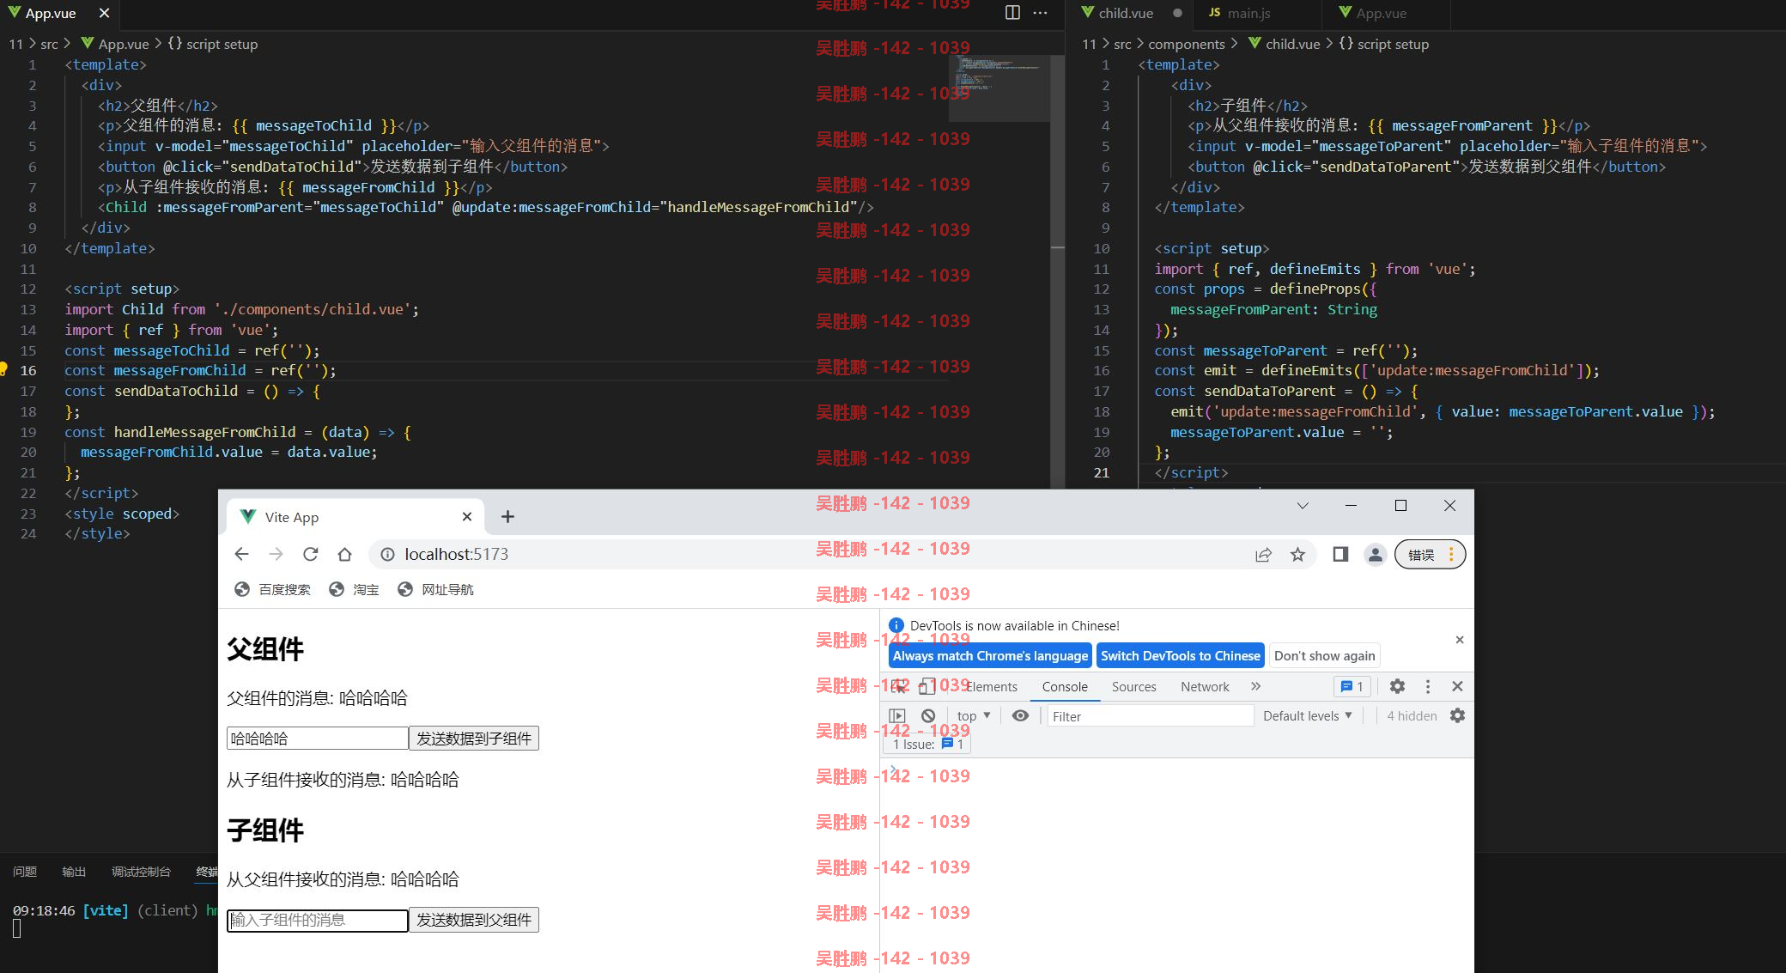The width and height of the screenshot is (1786, 973).
Task: Open a new browser tab with plus icon
Action: click(x=507, y=516)
